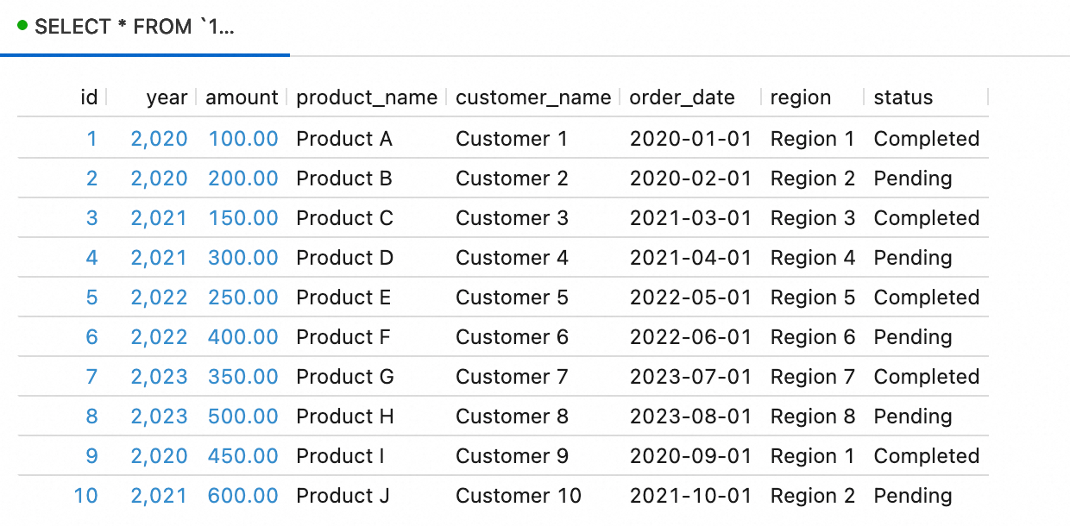Image resolution: width=1070 pixels, height=526 pixels.
Task: Click the id cell with value 8
Action: click(91, 416)
